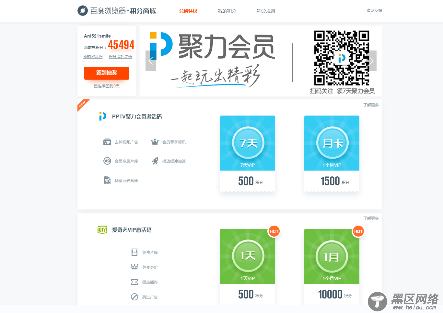This screenshot has width=443, height=313.
Task: Click the 500 积分 price under 1天VIP
Action: pos(251,294)
